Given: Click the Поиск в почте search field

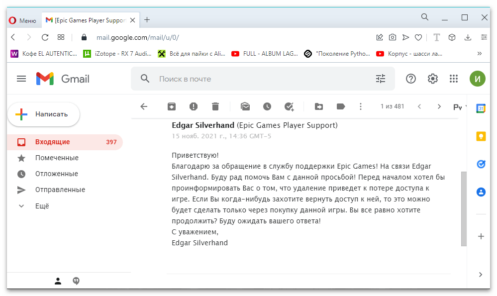Looking at the screenshot, I should [263, 79].
